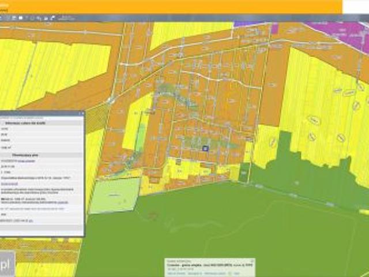Viewport: 369px width, 277px height.
Task: Click the red circle marker in the green forest area
Action: (153, 215)
